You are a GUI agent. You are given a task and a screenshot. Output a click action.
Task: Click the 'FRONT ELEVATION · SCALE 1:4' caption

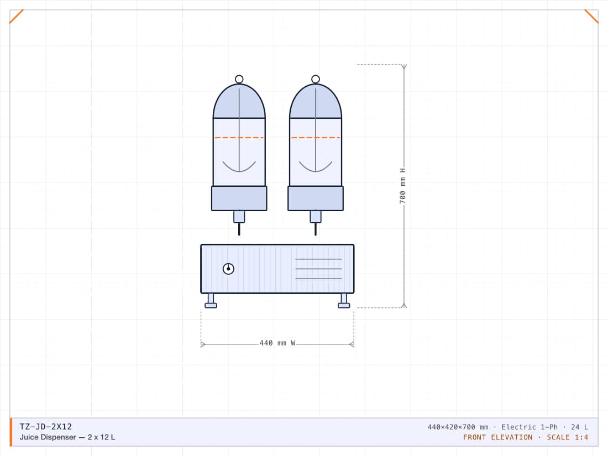point(526,437)
